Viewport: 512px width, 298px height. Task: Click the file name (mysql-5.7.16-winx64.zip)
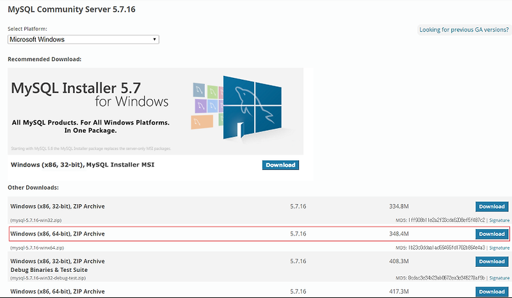37,248
